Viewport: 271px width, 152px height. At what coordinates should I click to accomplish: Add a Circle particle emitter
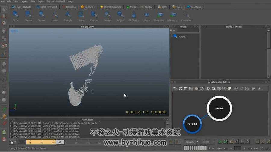[15, 16]
